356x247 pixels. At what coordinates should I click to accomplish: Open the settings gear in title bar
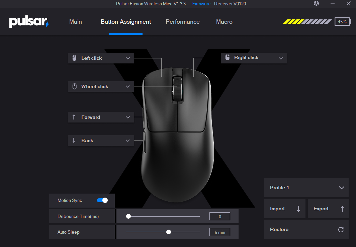click(316, 3)
